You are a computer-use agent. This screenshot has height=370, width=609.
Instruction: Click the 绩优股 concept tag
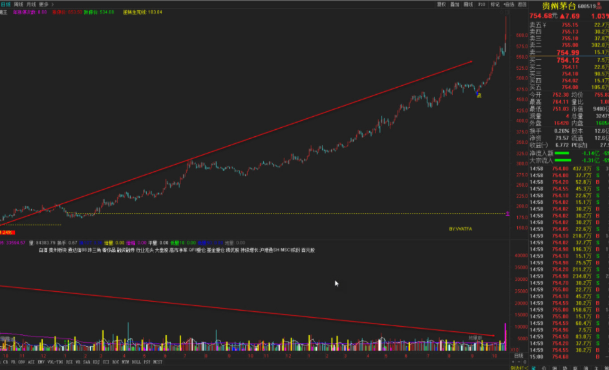(232, 250)
